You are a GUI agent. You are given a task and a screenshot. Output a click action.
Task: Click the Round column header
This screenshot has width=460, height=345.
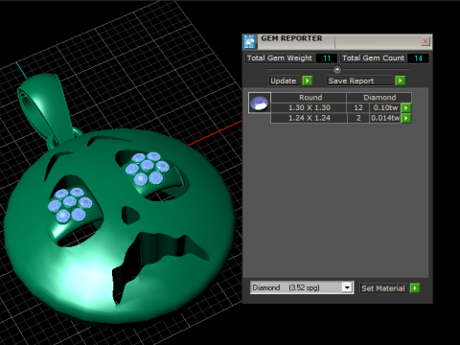click(309, 98)
